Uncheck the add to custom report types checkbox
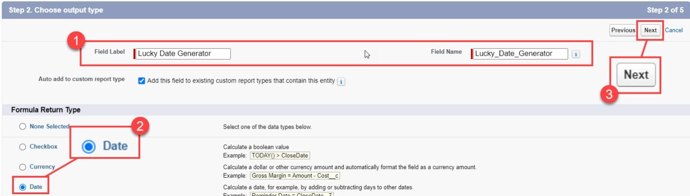The width and height of the screenshot is (690, 196). pos(142,81)
